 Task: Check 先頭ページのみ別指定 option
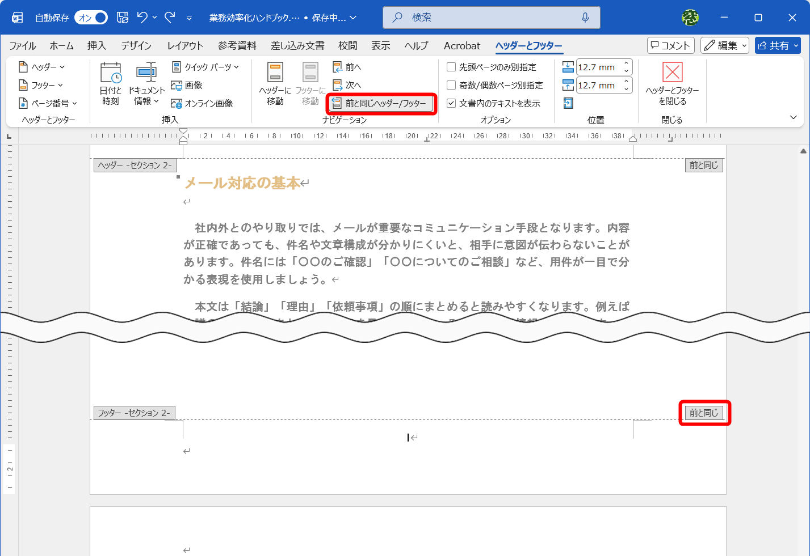click(492, 67)
